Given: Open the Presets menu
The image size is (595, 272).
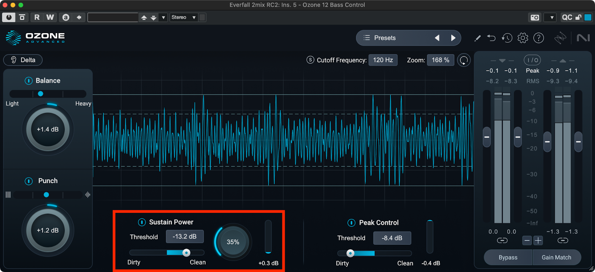Looking at the screenshot, I should point(380,38).
